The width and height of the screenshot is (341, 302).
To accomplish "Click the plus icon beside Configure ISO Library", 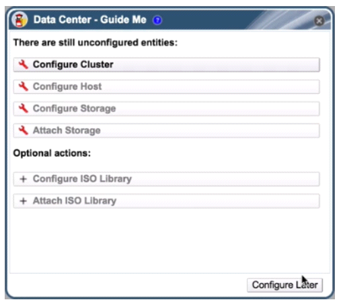I will [24, 179].
